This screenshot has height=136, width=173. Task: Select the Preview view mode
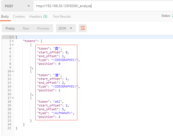pyautogui.click(x=43, y=28)
